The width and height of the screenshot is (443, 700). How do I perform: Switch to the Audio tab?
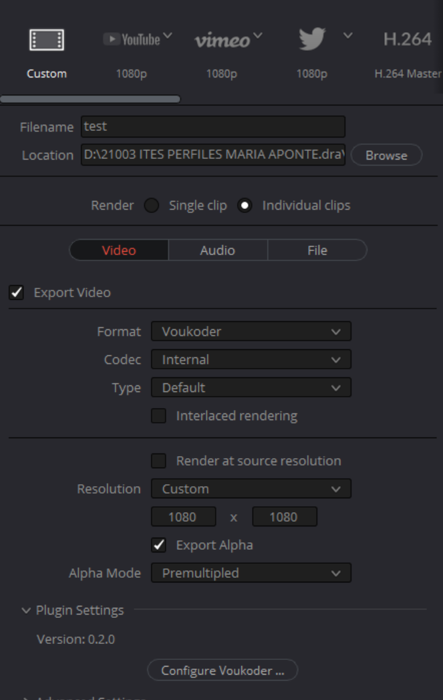[217, 250]
